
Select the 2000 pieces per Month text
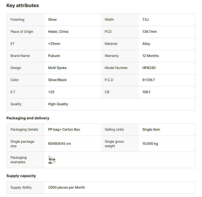click(x=66, y=188)
